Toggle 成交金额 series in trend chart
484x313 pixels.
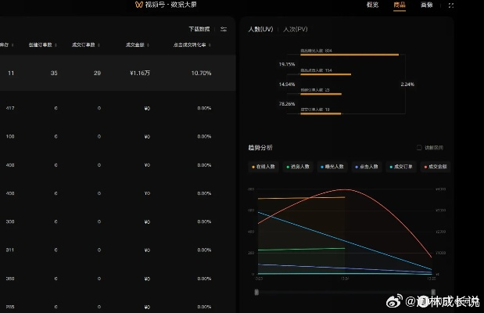435,167
